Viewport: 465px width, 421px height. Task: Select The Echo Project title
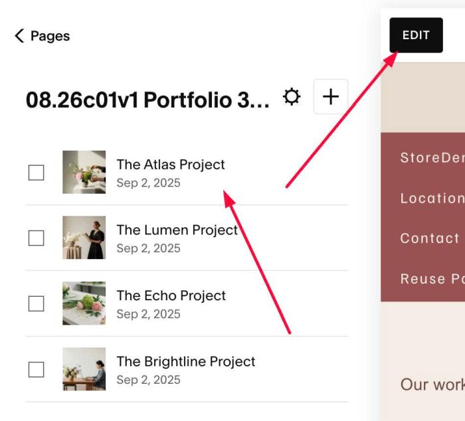(x=171, y=295)
